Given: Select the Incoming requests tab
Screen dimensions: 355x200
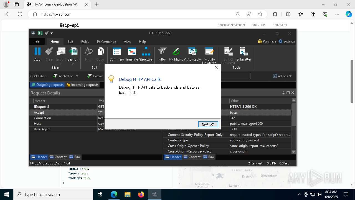Looking at the screenshot, I should click(x=82, y=85).
